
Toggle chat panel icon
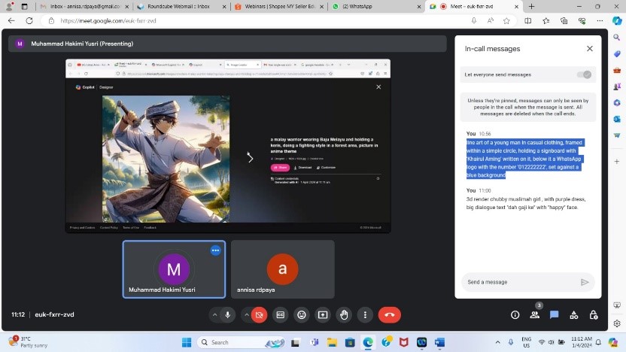click(x=554, y=315)
